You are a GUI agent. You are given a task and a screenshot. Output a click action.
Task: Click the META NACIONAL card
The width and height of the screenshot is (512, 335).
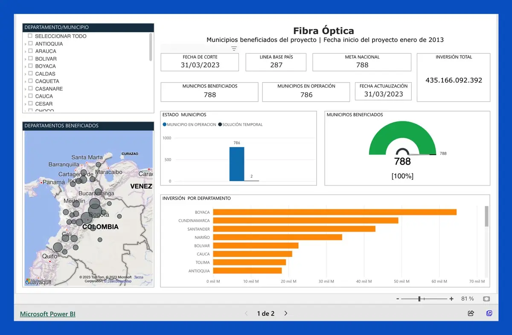coord(362,62)
